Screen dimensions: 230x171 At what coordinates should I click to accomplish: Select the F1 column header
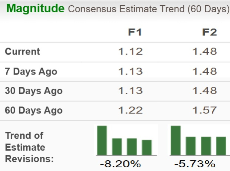tap(135, 32)
